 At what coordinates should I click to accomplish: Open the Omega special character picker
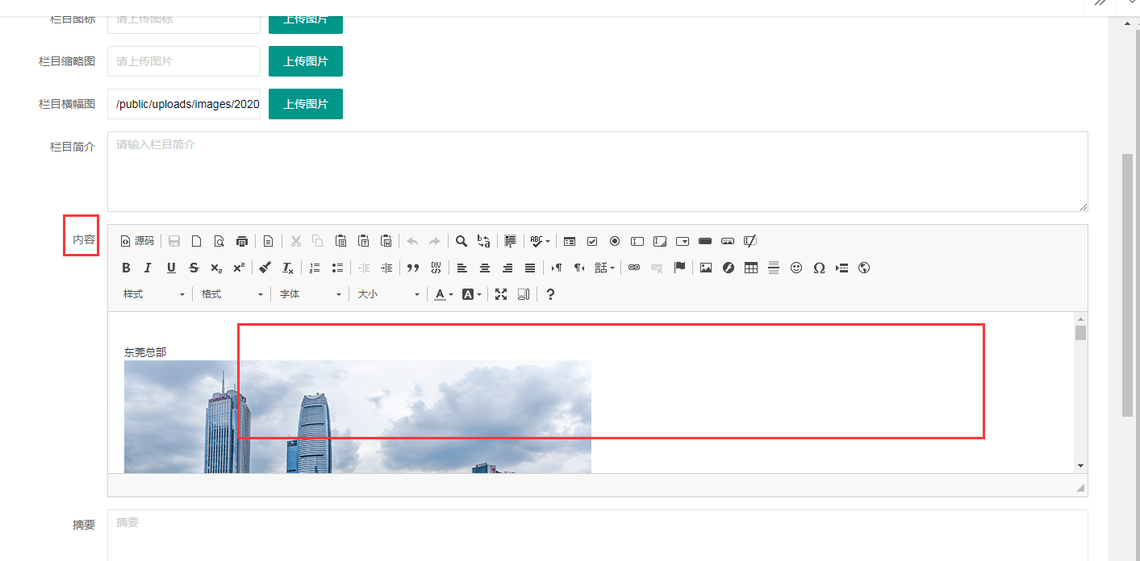tap(819, 268)
